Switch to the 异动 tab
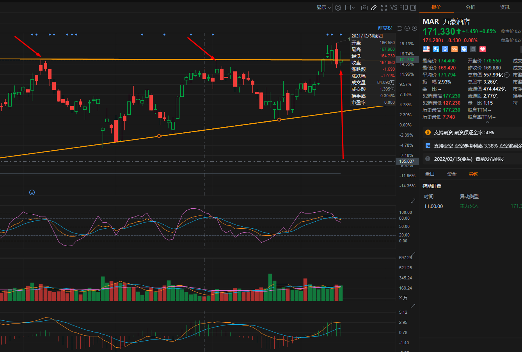Image resolution: width=522 pixels, height=352 pixels. [474, 174]
